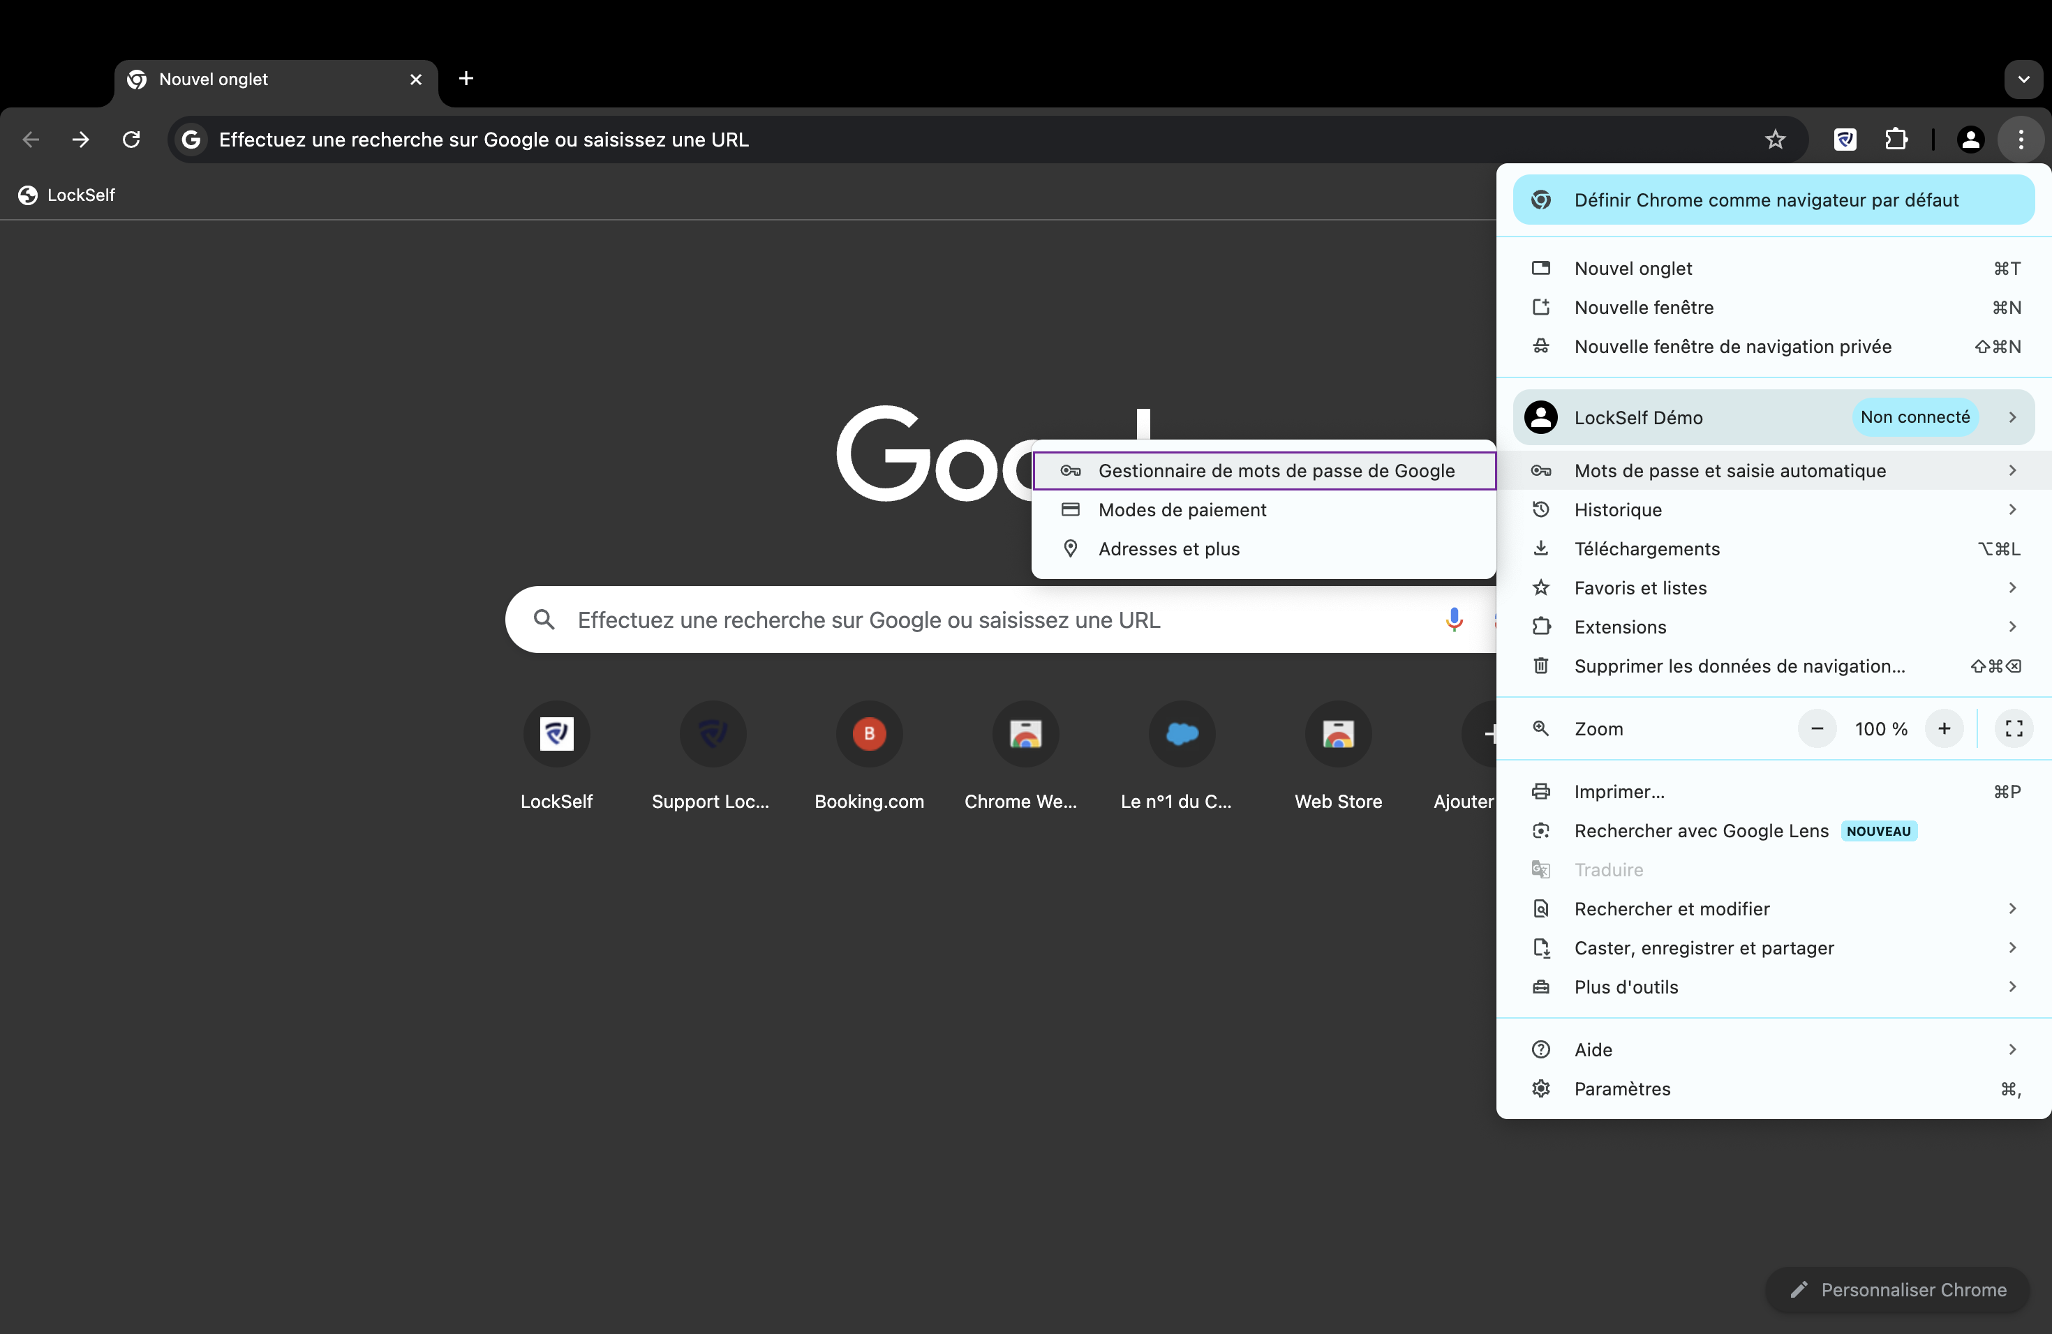The width and height of the screenshot is (2052, 1334).
Task: Open the tab search dropdown arrow
Action: click(2023, 80)
